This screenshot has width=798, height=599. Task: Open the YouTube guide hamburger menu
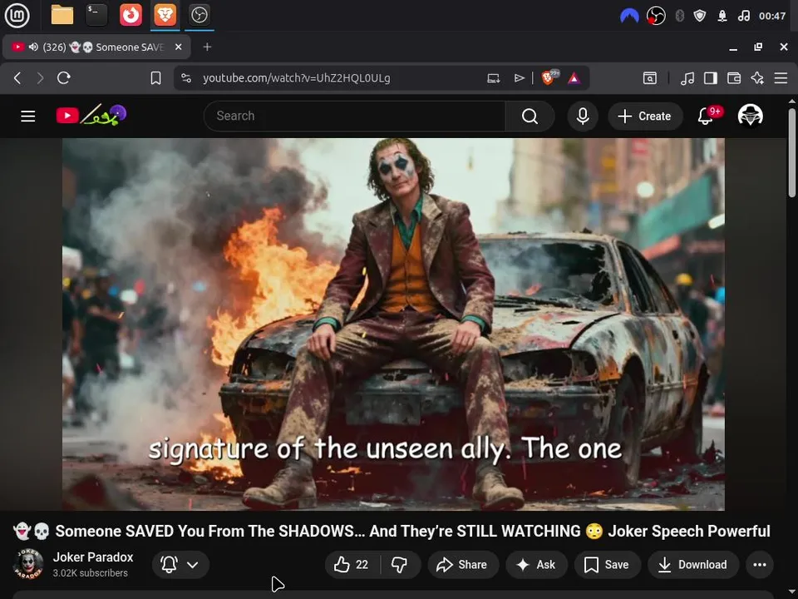(28, 116)
